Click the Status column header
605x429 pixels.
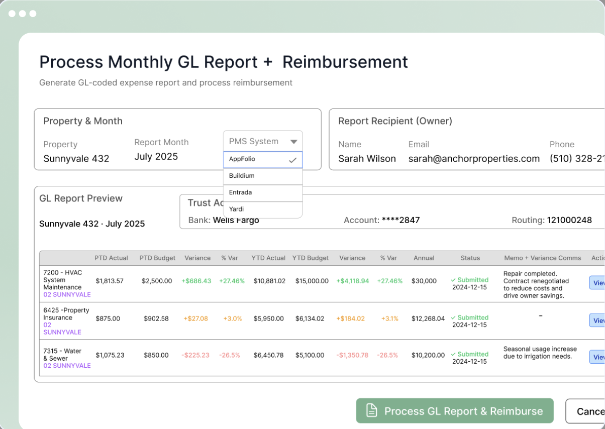470,258
